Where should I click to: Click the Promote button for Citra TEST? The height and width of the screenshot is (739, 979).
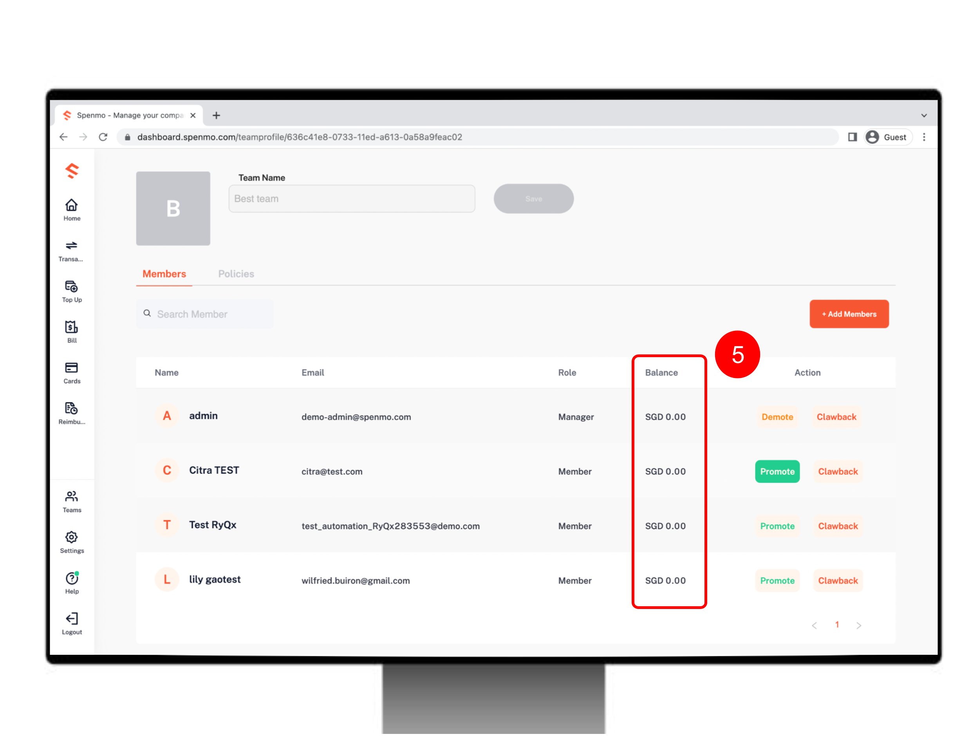pyautogui.click(x=777, y=471)
